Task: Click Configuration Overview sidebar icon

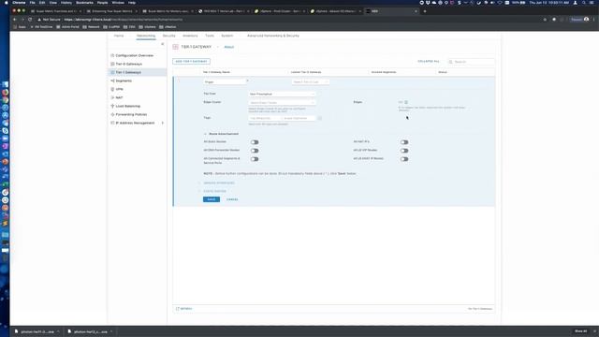Action: (x=112, y=55)
